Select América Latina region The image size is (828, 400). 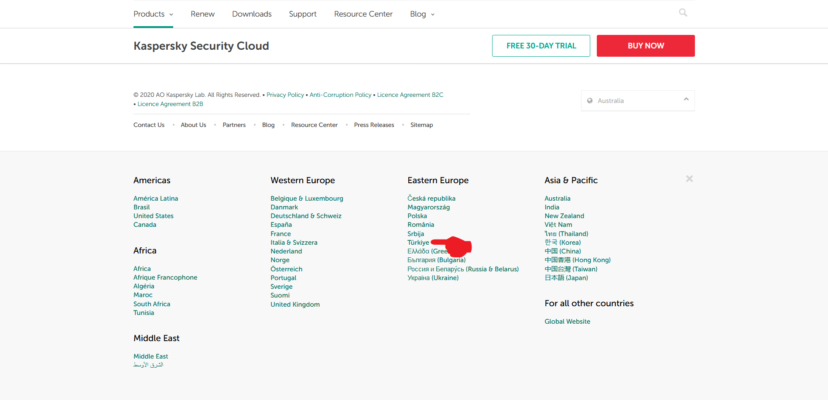tap(156, 198)
